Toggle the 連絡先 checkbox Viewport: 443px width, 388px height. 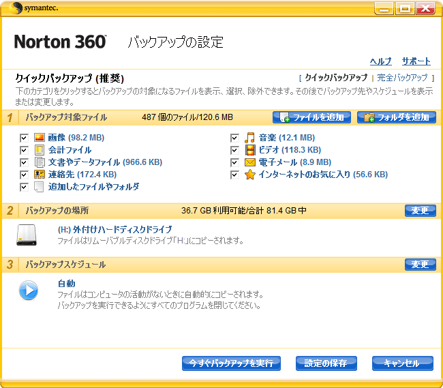[24, 175]
